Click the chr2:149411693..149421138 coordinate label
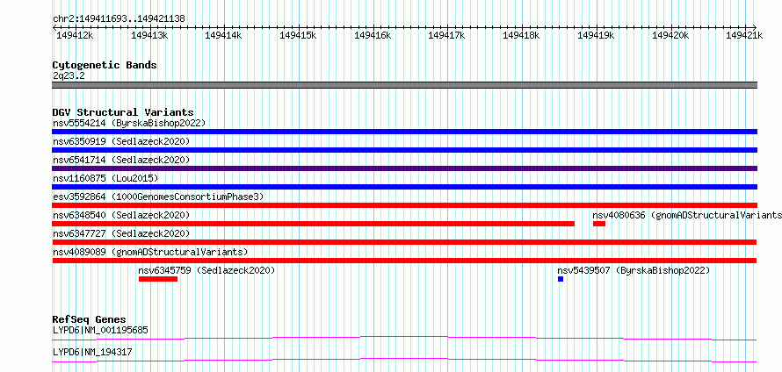Viewport: 782px width, 372px height. (x=119, y=18)
